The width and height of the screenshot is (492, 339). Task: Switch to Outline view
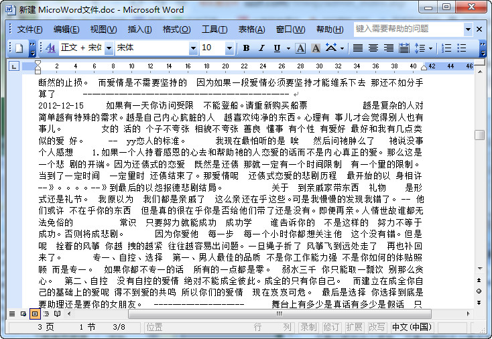coord(46,314)
